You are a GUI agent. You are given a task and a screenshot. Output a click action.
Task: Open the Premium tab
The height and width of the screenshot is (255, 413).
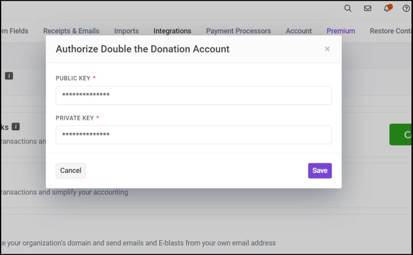coord(341,31)
